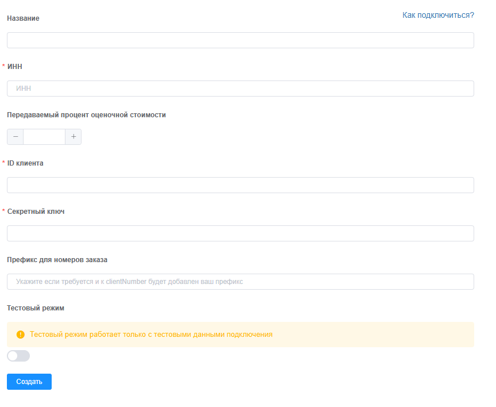The width and height of the screenshot is (496, 407).
Task: Click the minus button of percent stepper
Action: point(15,137)
